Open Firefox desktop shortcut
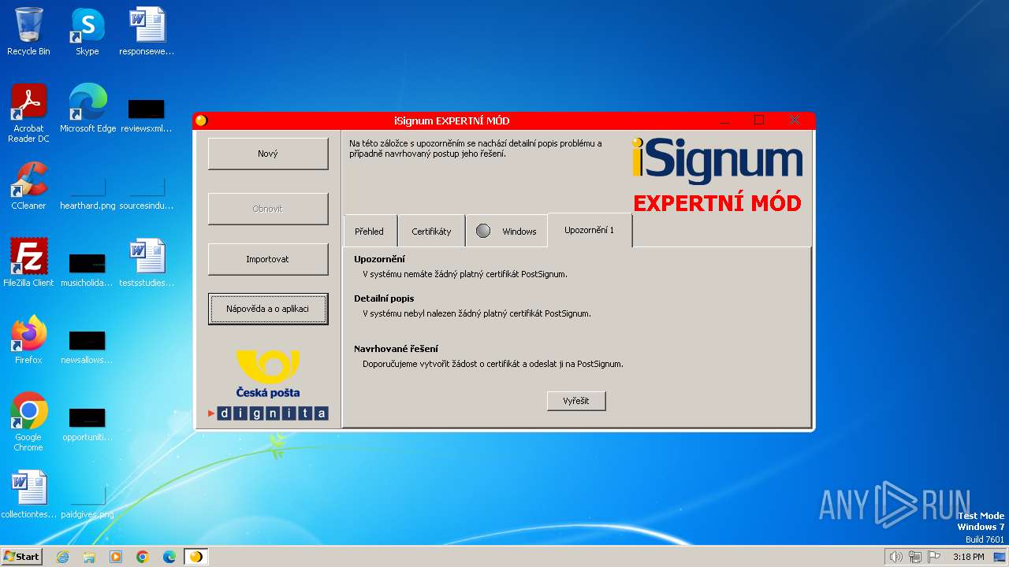Screen dimensions: 1009x567 click(x=28, y=340)
